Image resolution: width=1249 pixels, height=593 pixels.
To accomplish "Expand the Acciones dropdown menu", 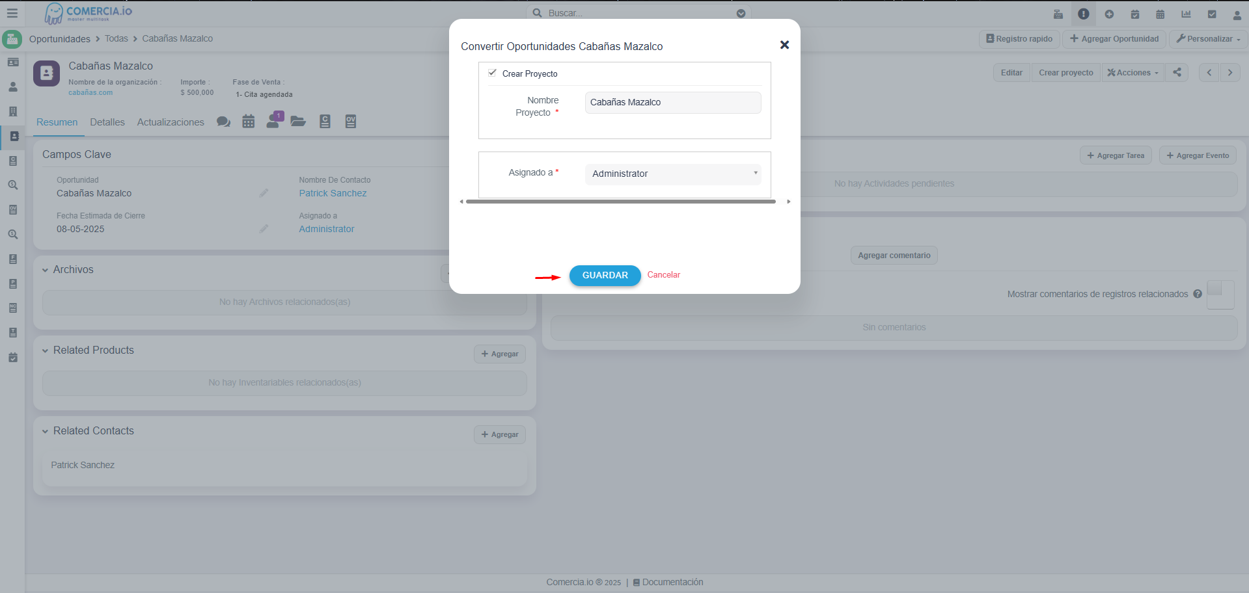I will point(1132,73).
